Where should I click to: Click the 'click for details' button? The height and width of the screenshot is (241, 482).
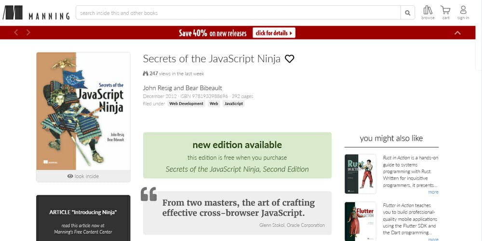(x=274, y=33)
